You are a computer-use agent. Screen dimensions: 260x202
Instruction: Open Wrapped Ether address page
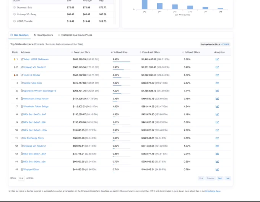(x=31, y=170)
